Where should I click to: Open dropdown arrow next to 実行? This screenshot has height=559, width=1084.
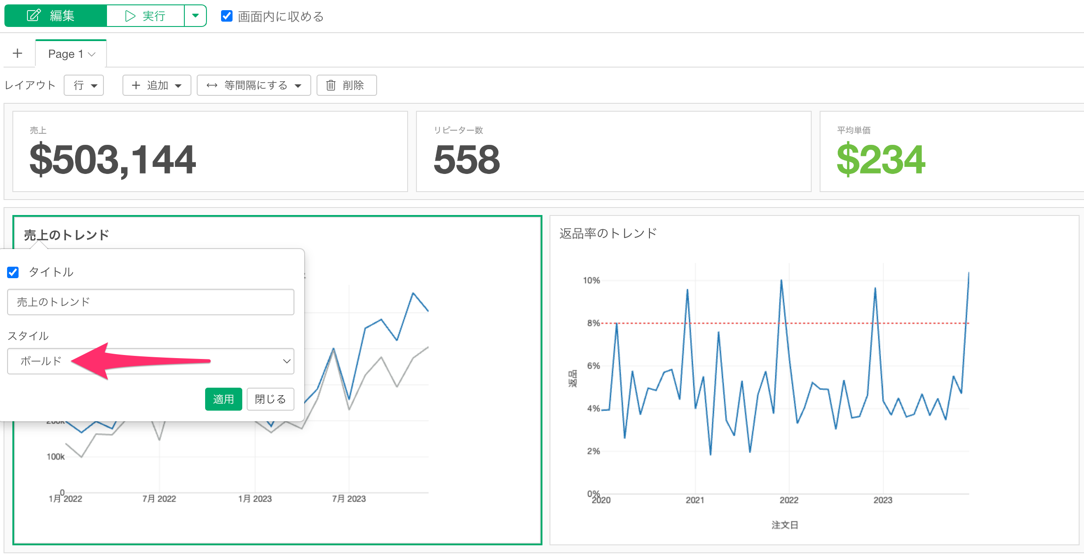coord(195,16)
